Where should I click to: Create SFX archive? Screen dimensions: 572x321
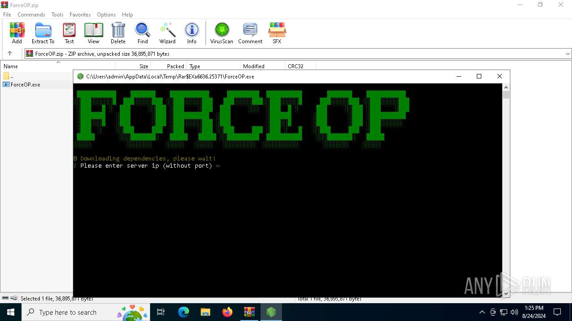(277, 33)
